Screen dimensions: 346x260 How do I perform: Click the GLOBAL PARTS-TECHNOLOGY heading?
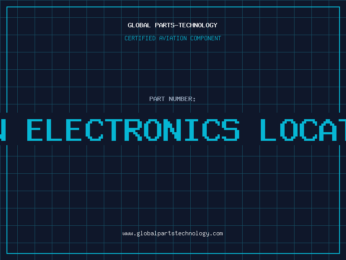tap(173, 25)
